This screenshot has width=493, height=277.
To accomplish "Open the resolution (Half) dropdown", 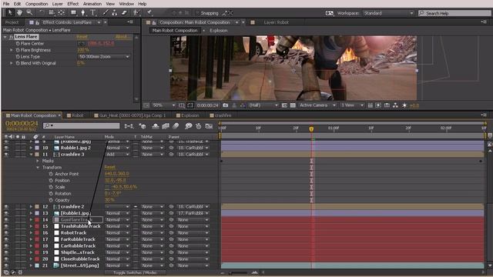I will tap(263, 105).
